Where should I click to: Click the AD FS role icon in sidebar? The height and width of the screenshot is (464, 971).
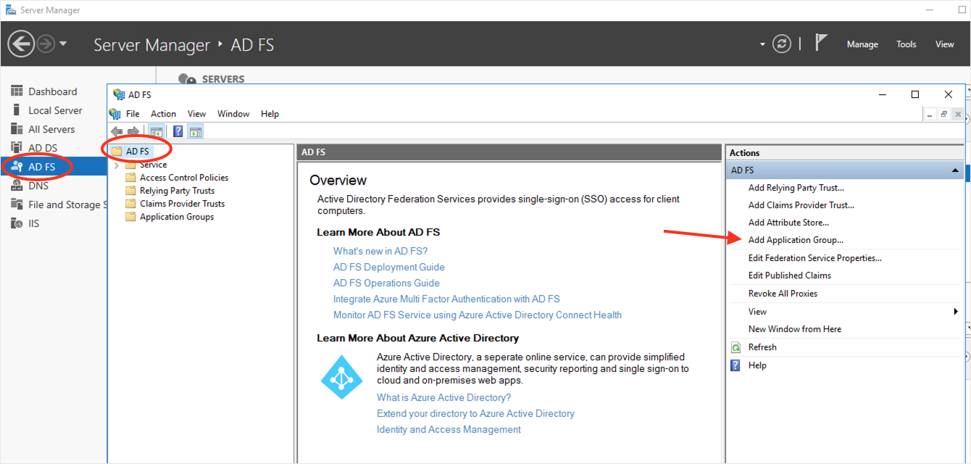tap(17, 167)
